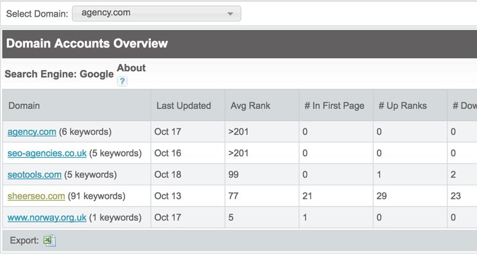Click the www.norway.org.uk link

(47, 218)
